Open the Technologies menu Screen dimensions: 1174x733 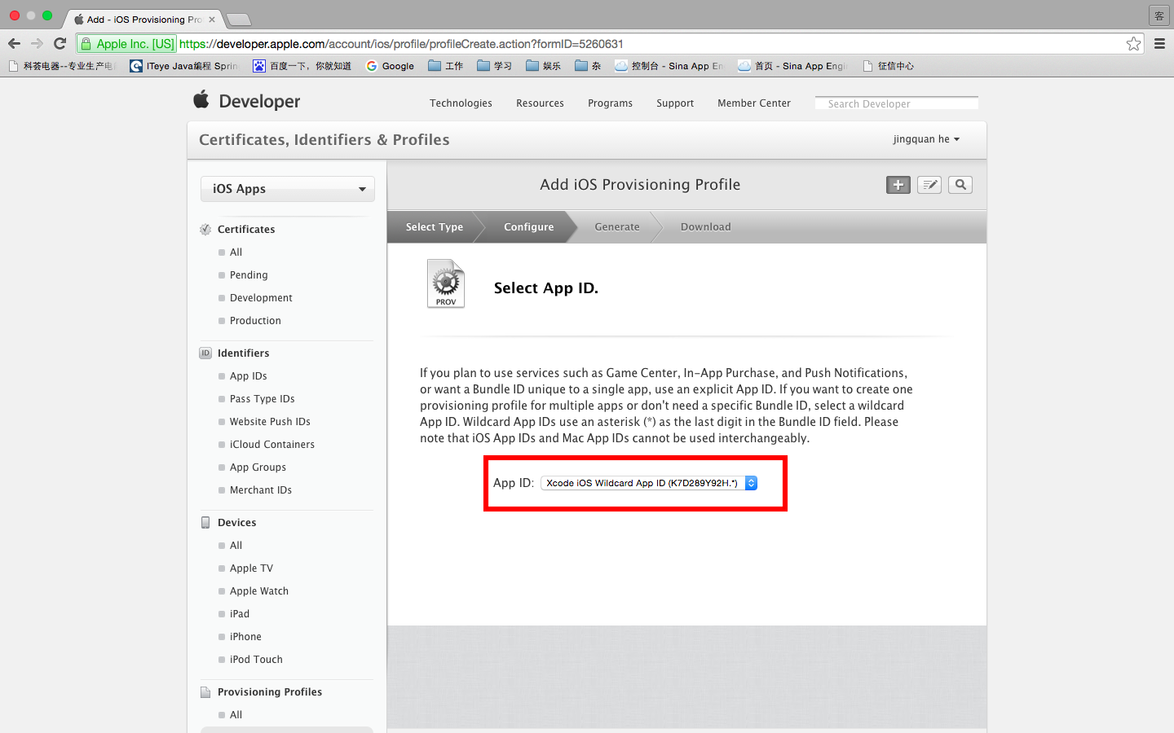pyautogui.click(x=461, y=103)
